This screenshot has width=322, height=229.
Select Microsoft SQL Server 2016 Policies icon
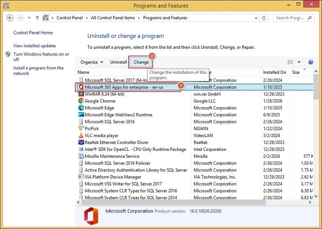(x=81, y=163)
